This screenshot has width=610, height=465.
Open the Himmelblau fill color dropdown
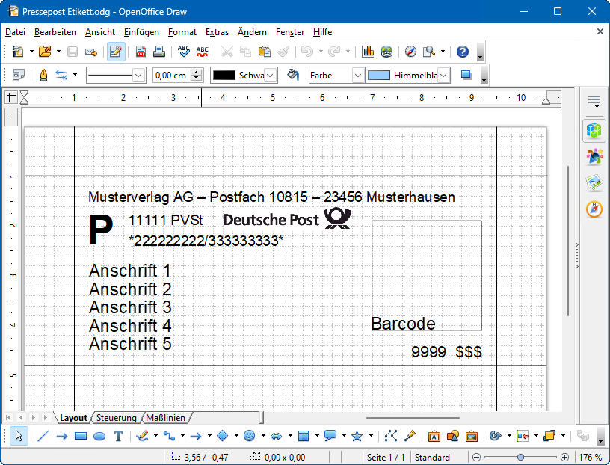click(x=444, y=75)
